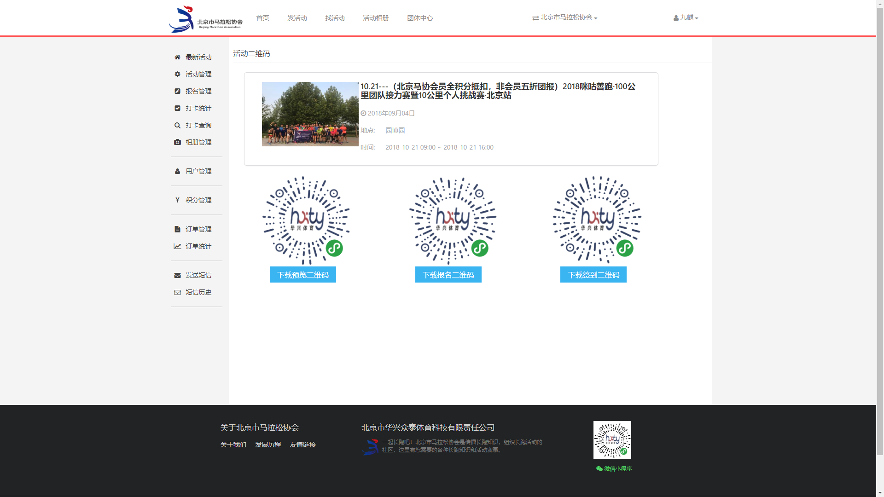Click the check icon beside 打卡统计
The image size is (884, 497).
[177, 108]
